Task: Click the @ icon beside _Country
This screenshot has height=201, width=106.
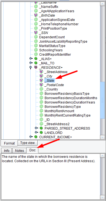Action: tap(41, 89)
